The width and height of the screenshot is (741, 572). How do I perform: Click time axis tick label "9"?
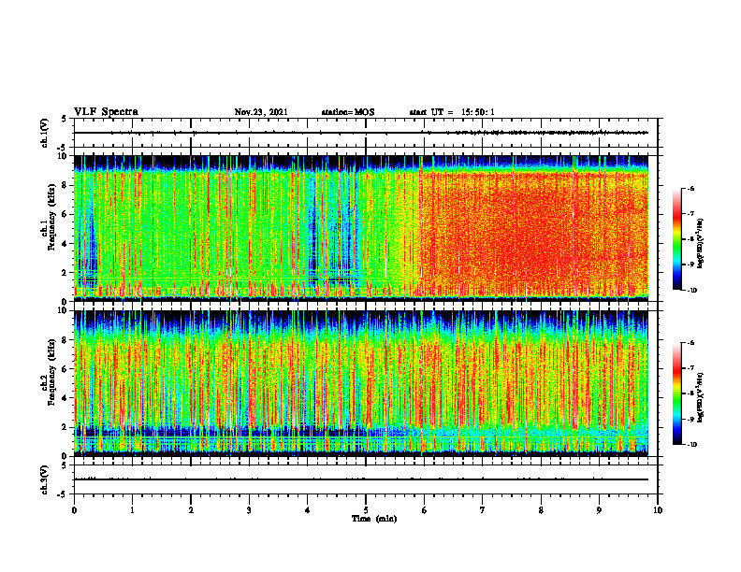(599, 510)
